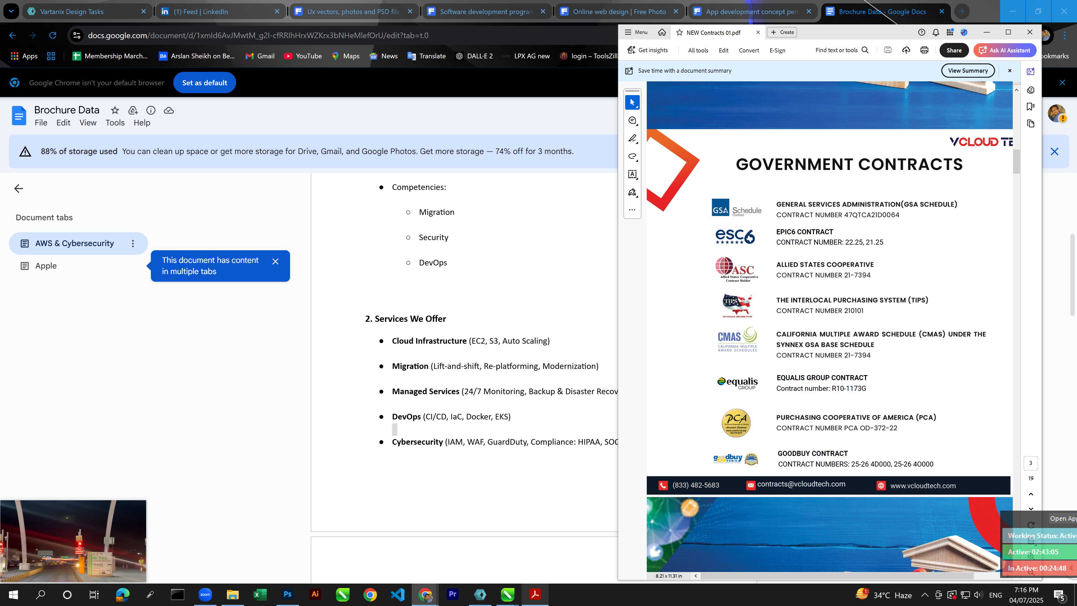Click Acrobat vertical scrollbar thumb
The width and height of the screenshot is (1077, 606).
point(1016,161)
